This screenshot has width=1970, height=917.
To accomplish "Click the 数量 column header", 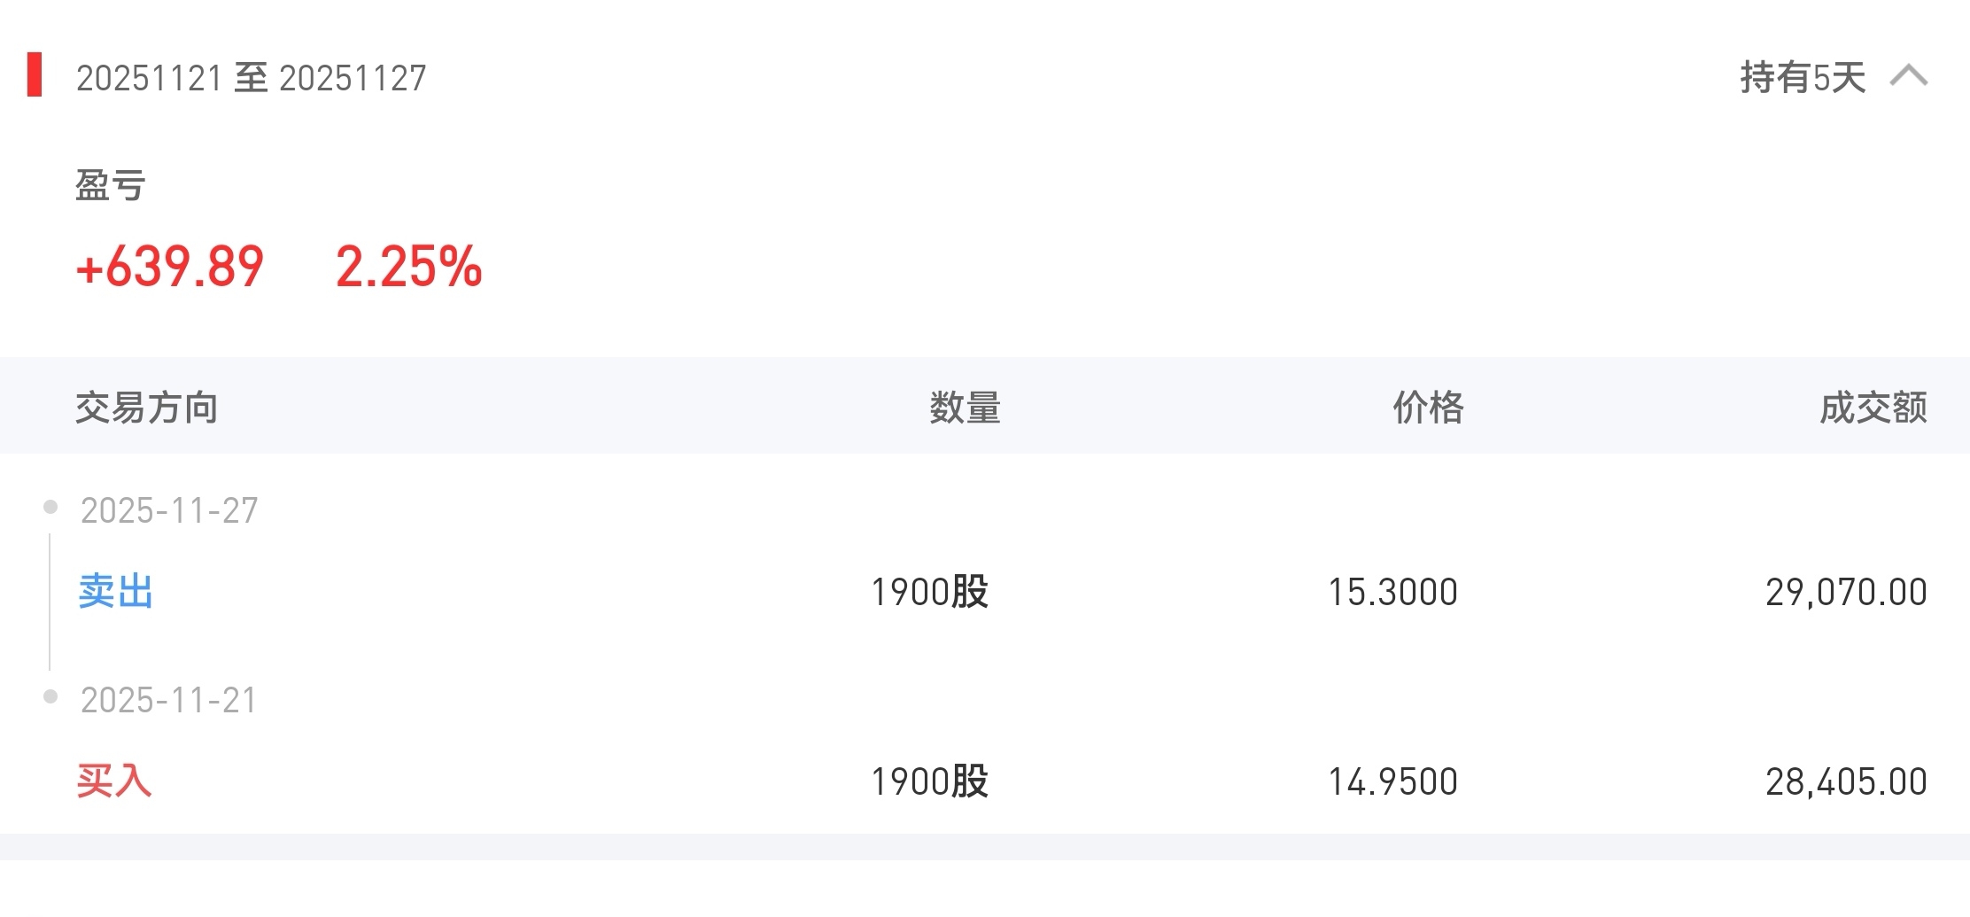I will [x=965, y=408].
